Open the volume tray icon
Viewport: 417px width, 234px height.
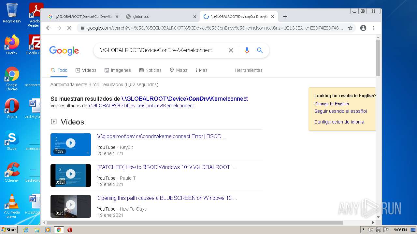[370, 230]
